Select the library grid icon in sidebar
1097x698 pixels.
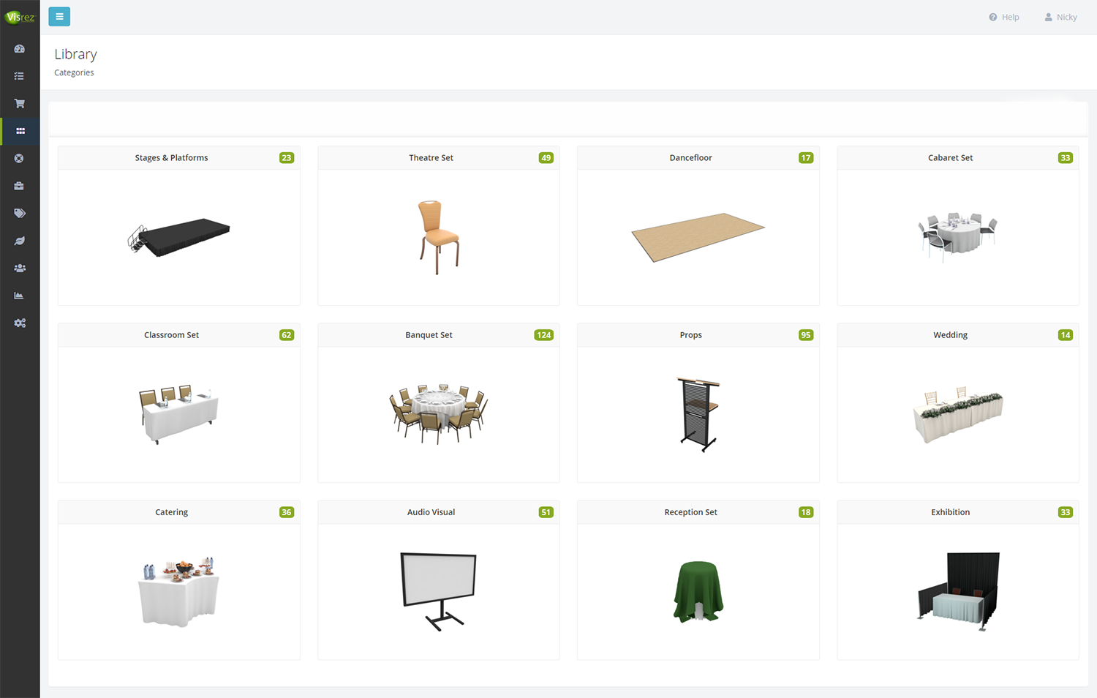tap(20, 131)
